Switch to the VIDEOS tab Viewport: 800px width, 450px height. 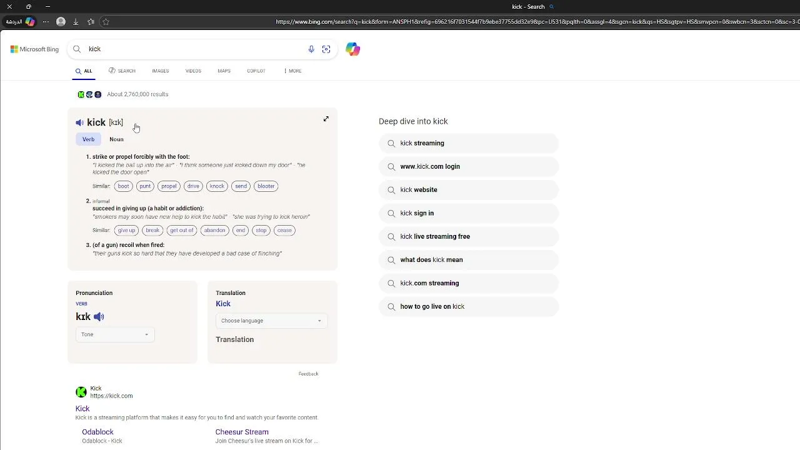point(193,71)
